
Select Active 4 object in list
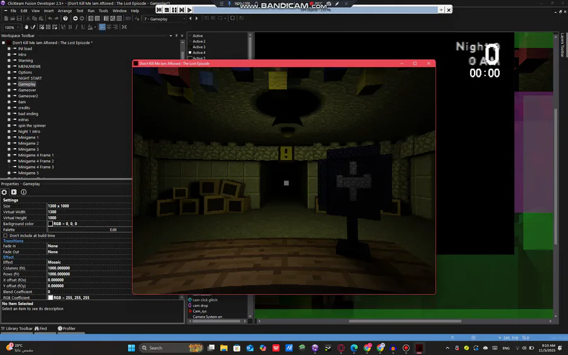pos(199,52)
